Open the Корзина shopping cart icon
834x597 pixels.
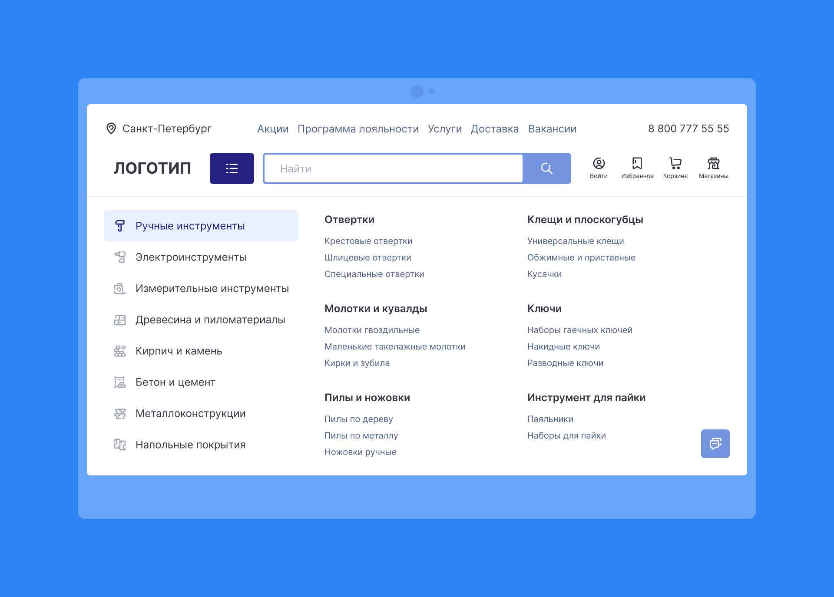pyautogui.click(x=675, y=164)
